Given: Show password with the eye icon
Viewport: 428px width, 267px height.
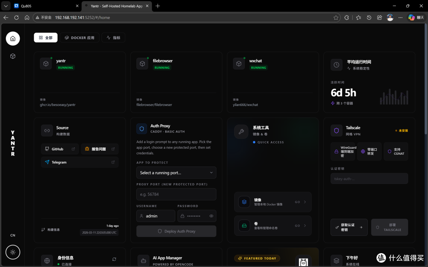Looking at the screenshot, I should coord(211,216).
